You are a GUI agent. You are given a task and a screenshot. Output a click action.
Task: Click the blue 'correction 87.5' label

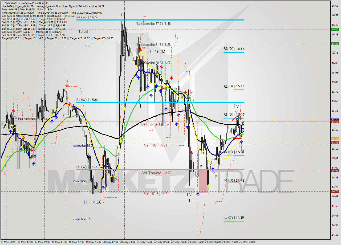tap(83, 219)
